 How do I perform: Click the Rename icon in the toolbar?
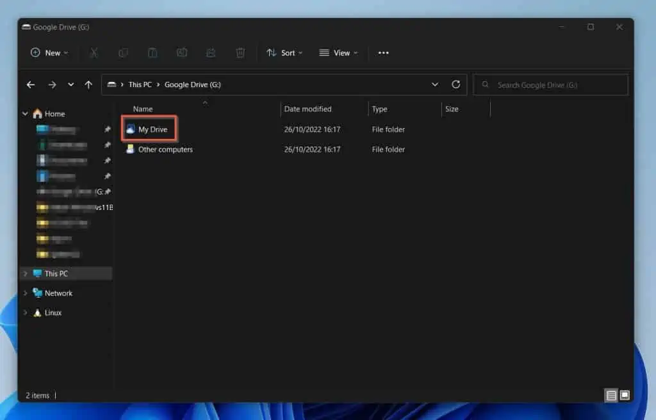(x=181, y=52)
